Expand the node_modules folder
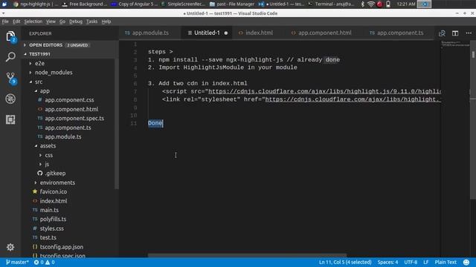The width and height of the screenshot is (476, 267). tap(54, 73)
